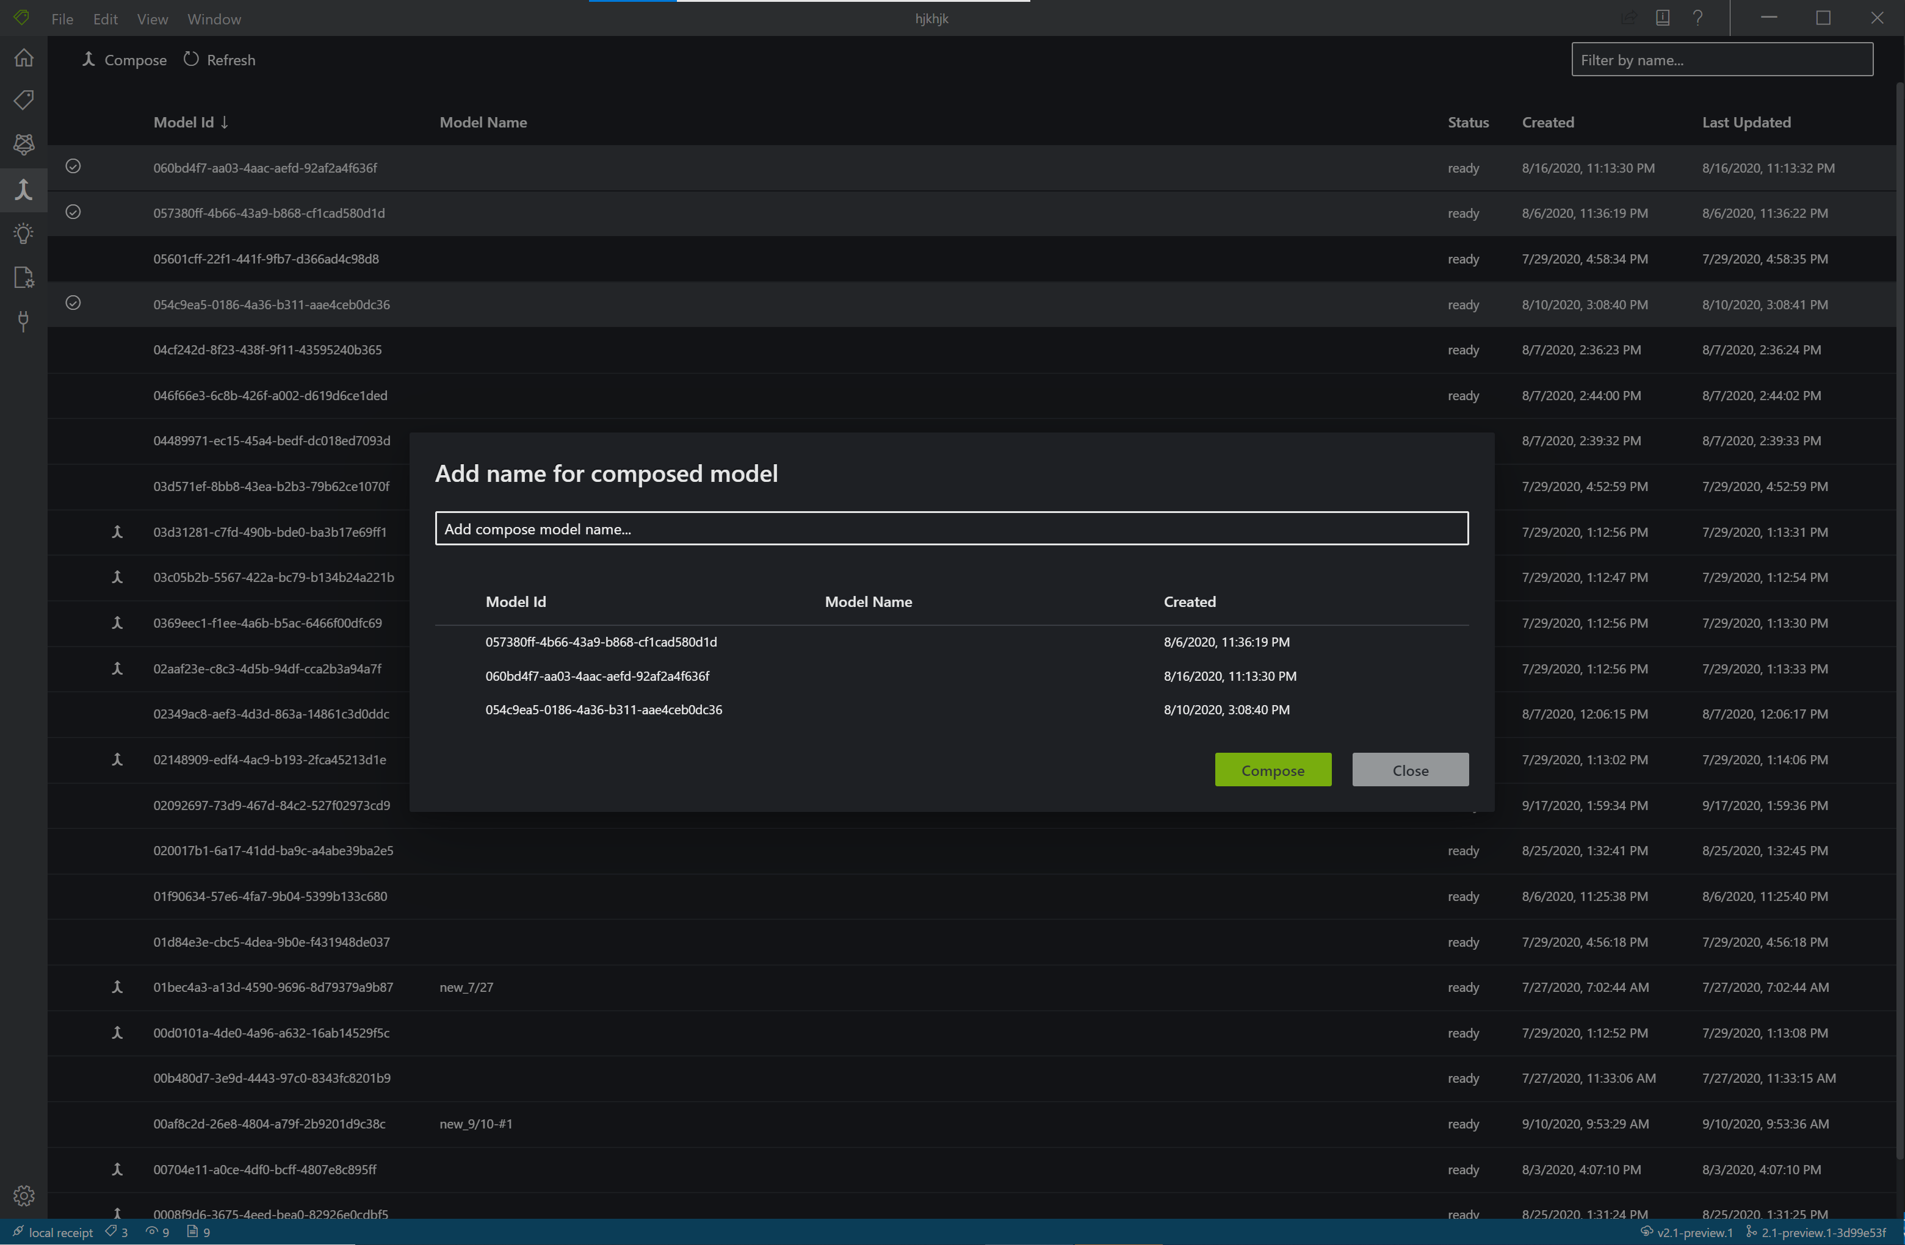Deselect model 060bd4f7 check circle

(x=73, y=167)
